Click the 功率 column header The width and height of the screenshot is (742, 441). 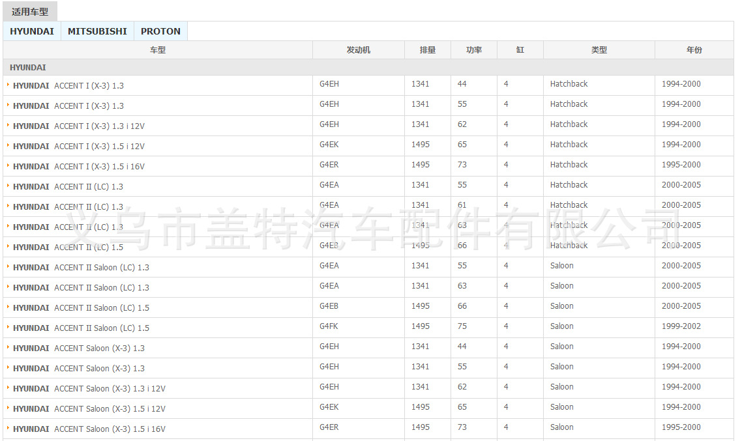point(473,50)
